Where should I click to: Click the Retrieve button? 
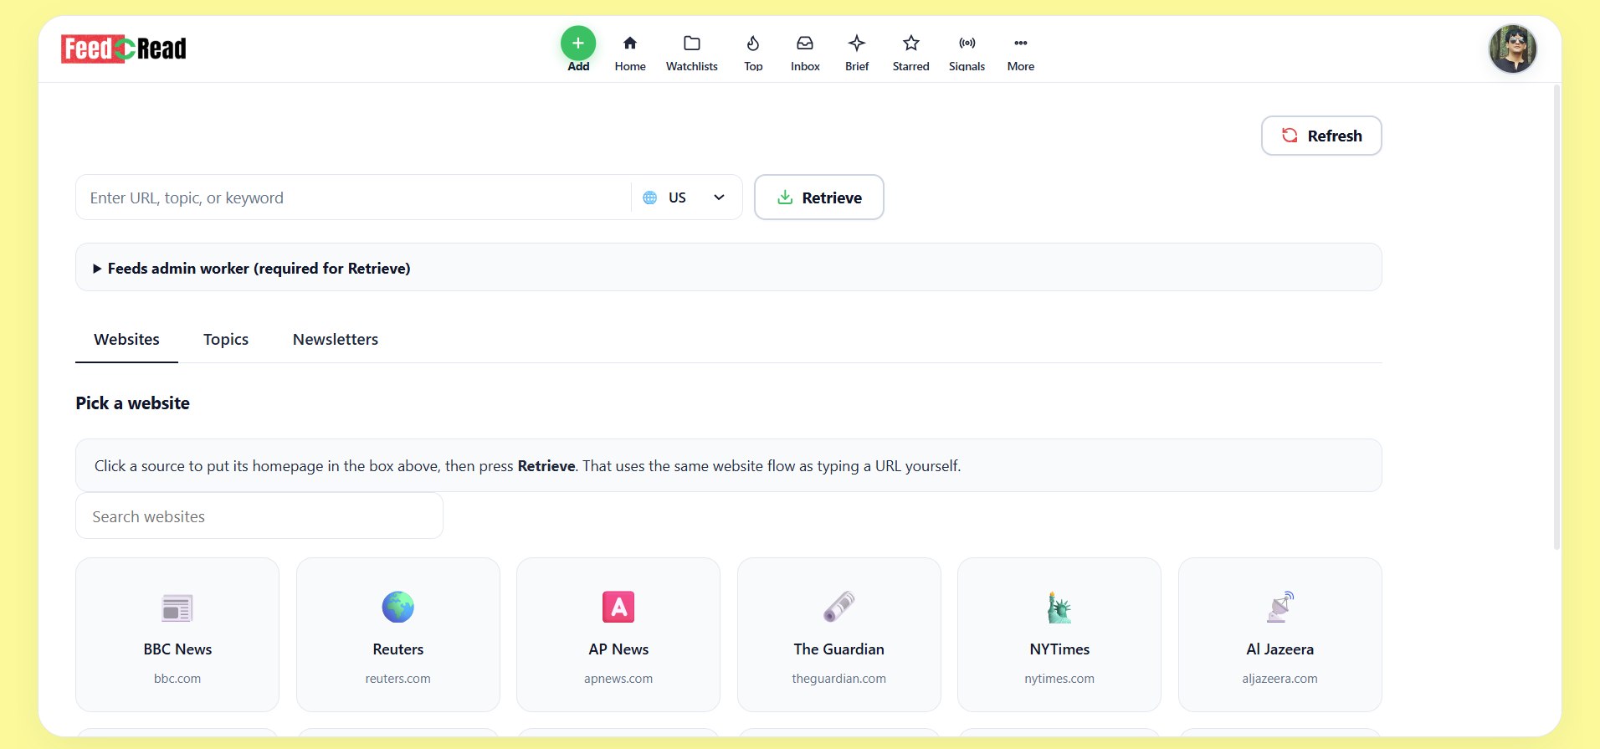(x=819, y=198)
